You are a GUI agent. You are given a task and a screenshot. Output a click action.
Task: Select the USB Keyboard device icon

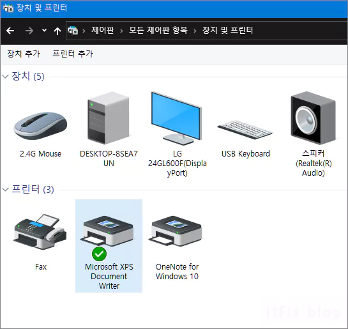[245, 130]
